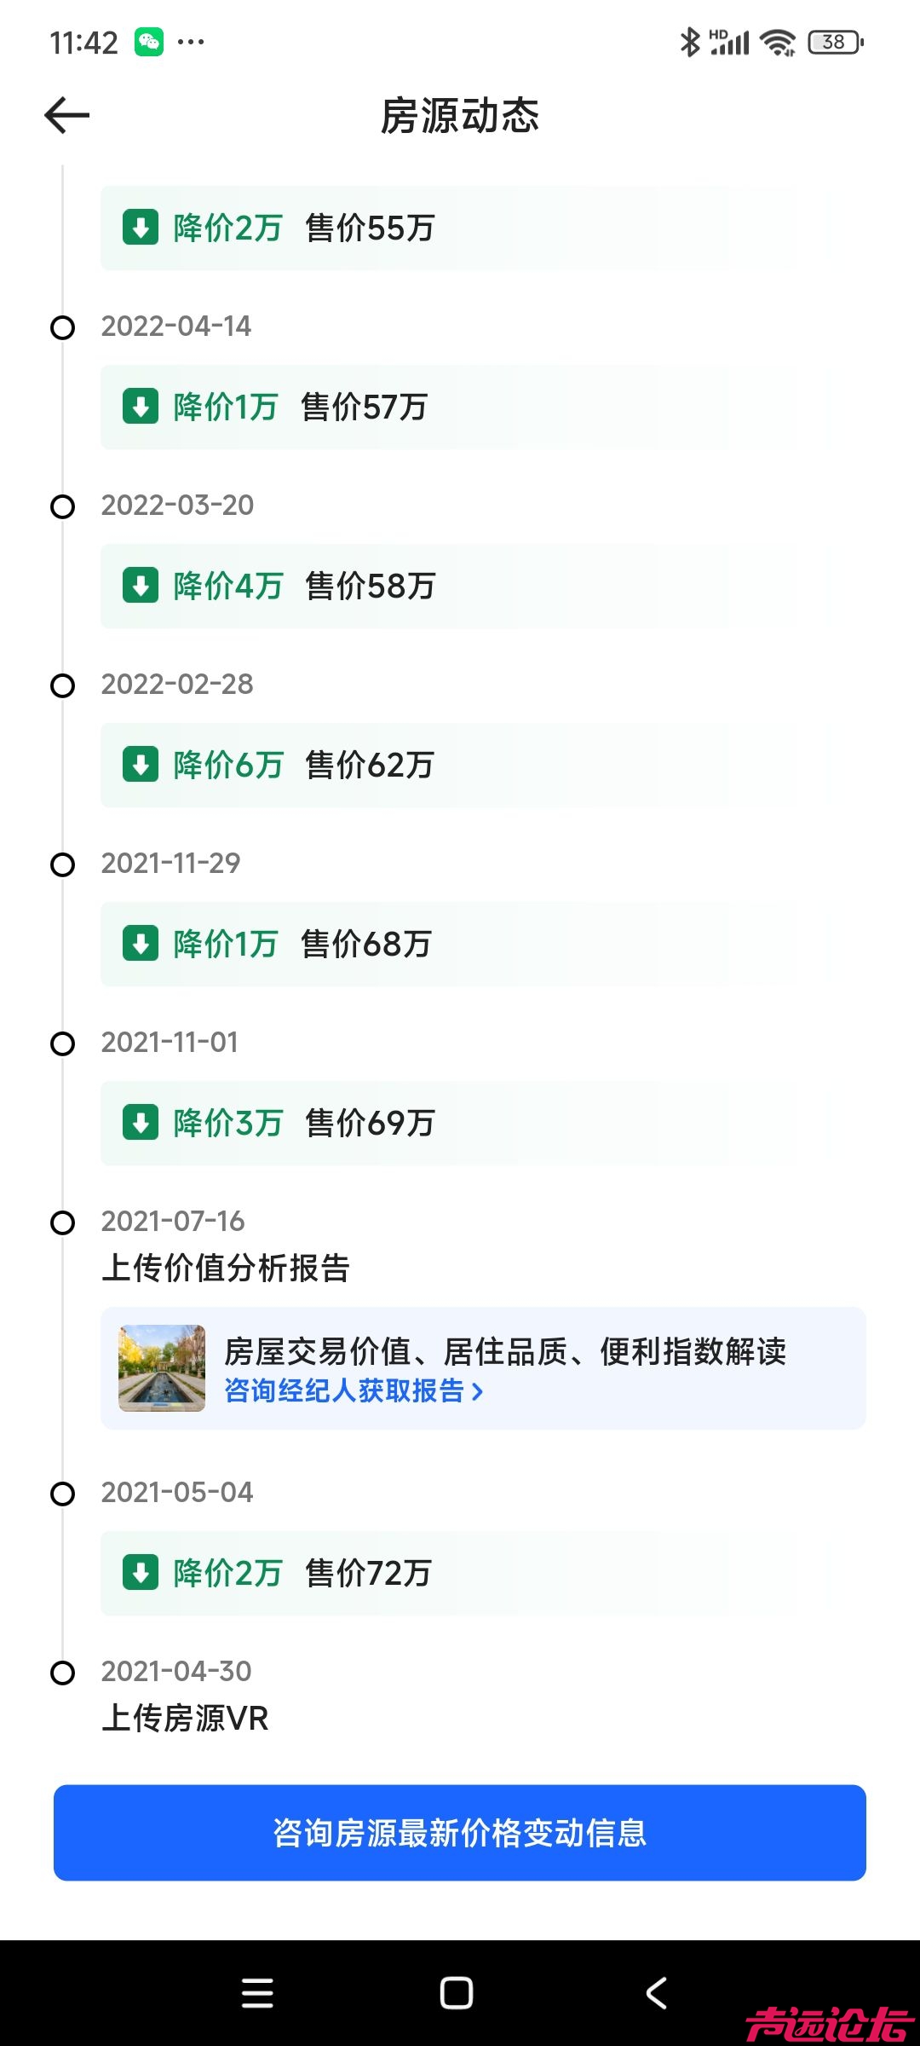The image size is (920, 2046).
Task: Tap the green down-arrow icon beside 售价55万
Action: [141, 228]
